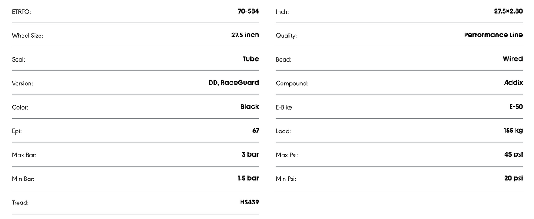The width and height of the screenshot is (534, 219).
Task: Click the 3 bar maximum value
Action: [x=250, y=154]
